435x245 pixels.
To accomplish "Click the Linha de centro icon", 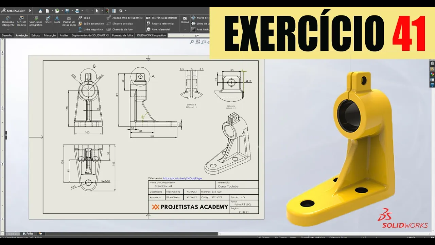I will pyautogui.click(x=193, y=24).
